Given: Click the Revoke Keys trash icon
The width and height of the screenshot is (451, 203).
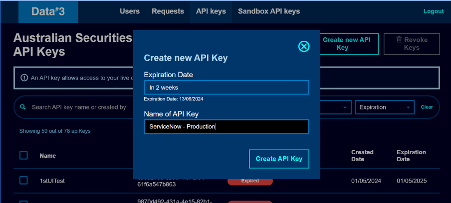Looking at the screenshot, I should coord(399,39).
